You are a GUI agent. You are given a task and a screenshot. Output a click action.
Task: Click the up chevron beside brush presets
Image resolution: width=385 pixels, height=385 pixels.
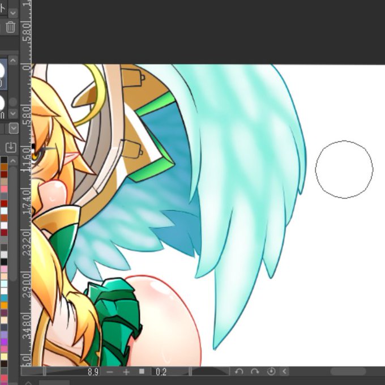pos(13,60)
